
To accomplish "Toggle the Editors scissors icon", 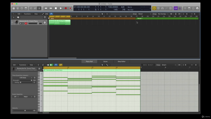I will [x=39, y=8].
